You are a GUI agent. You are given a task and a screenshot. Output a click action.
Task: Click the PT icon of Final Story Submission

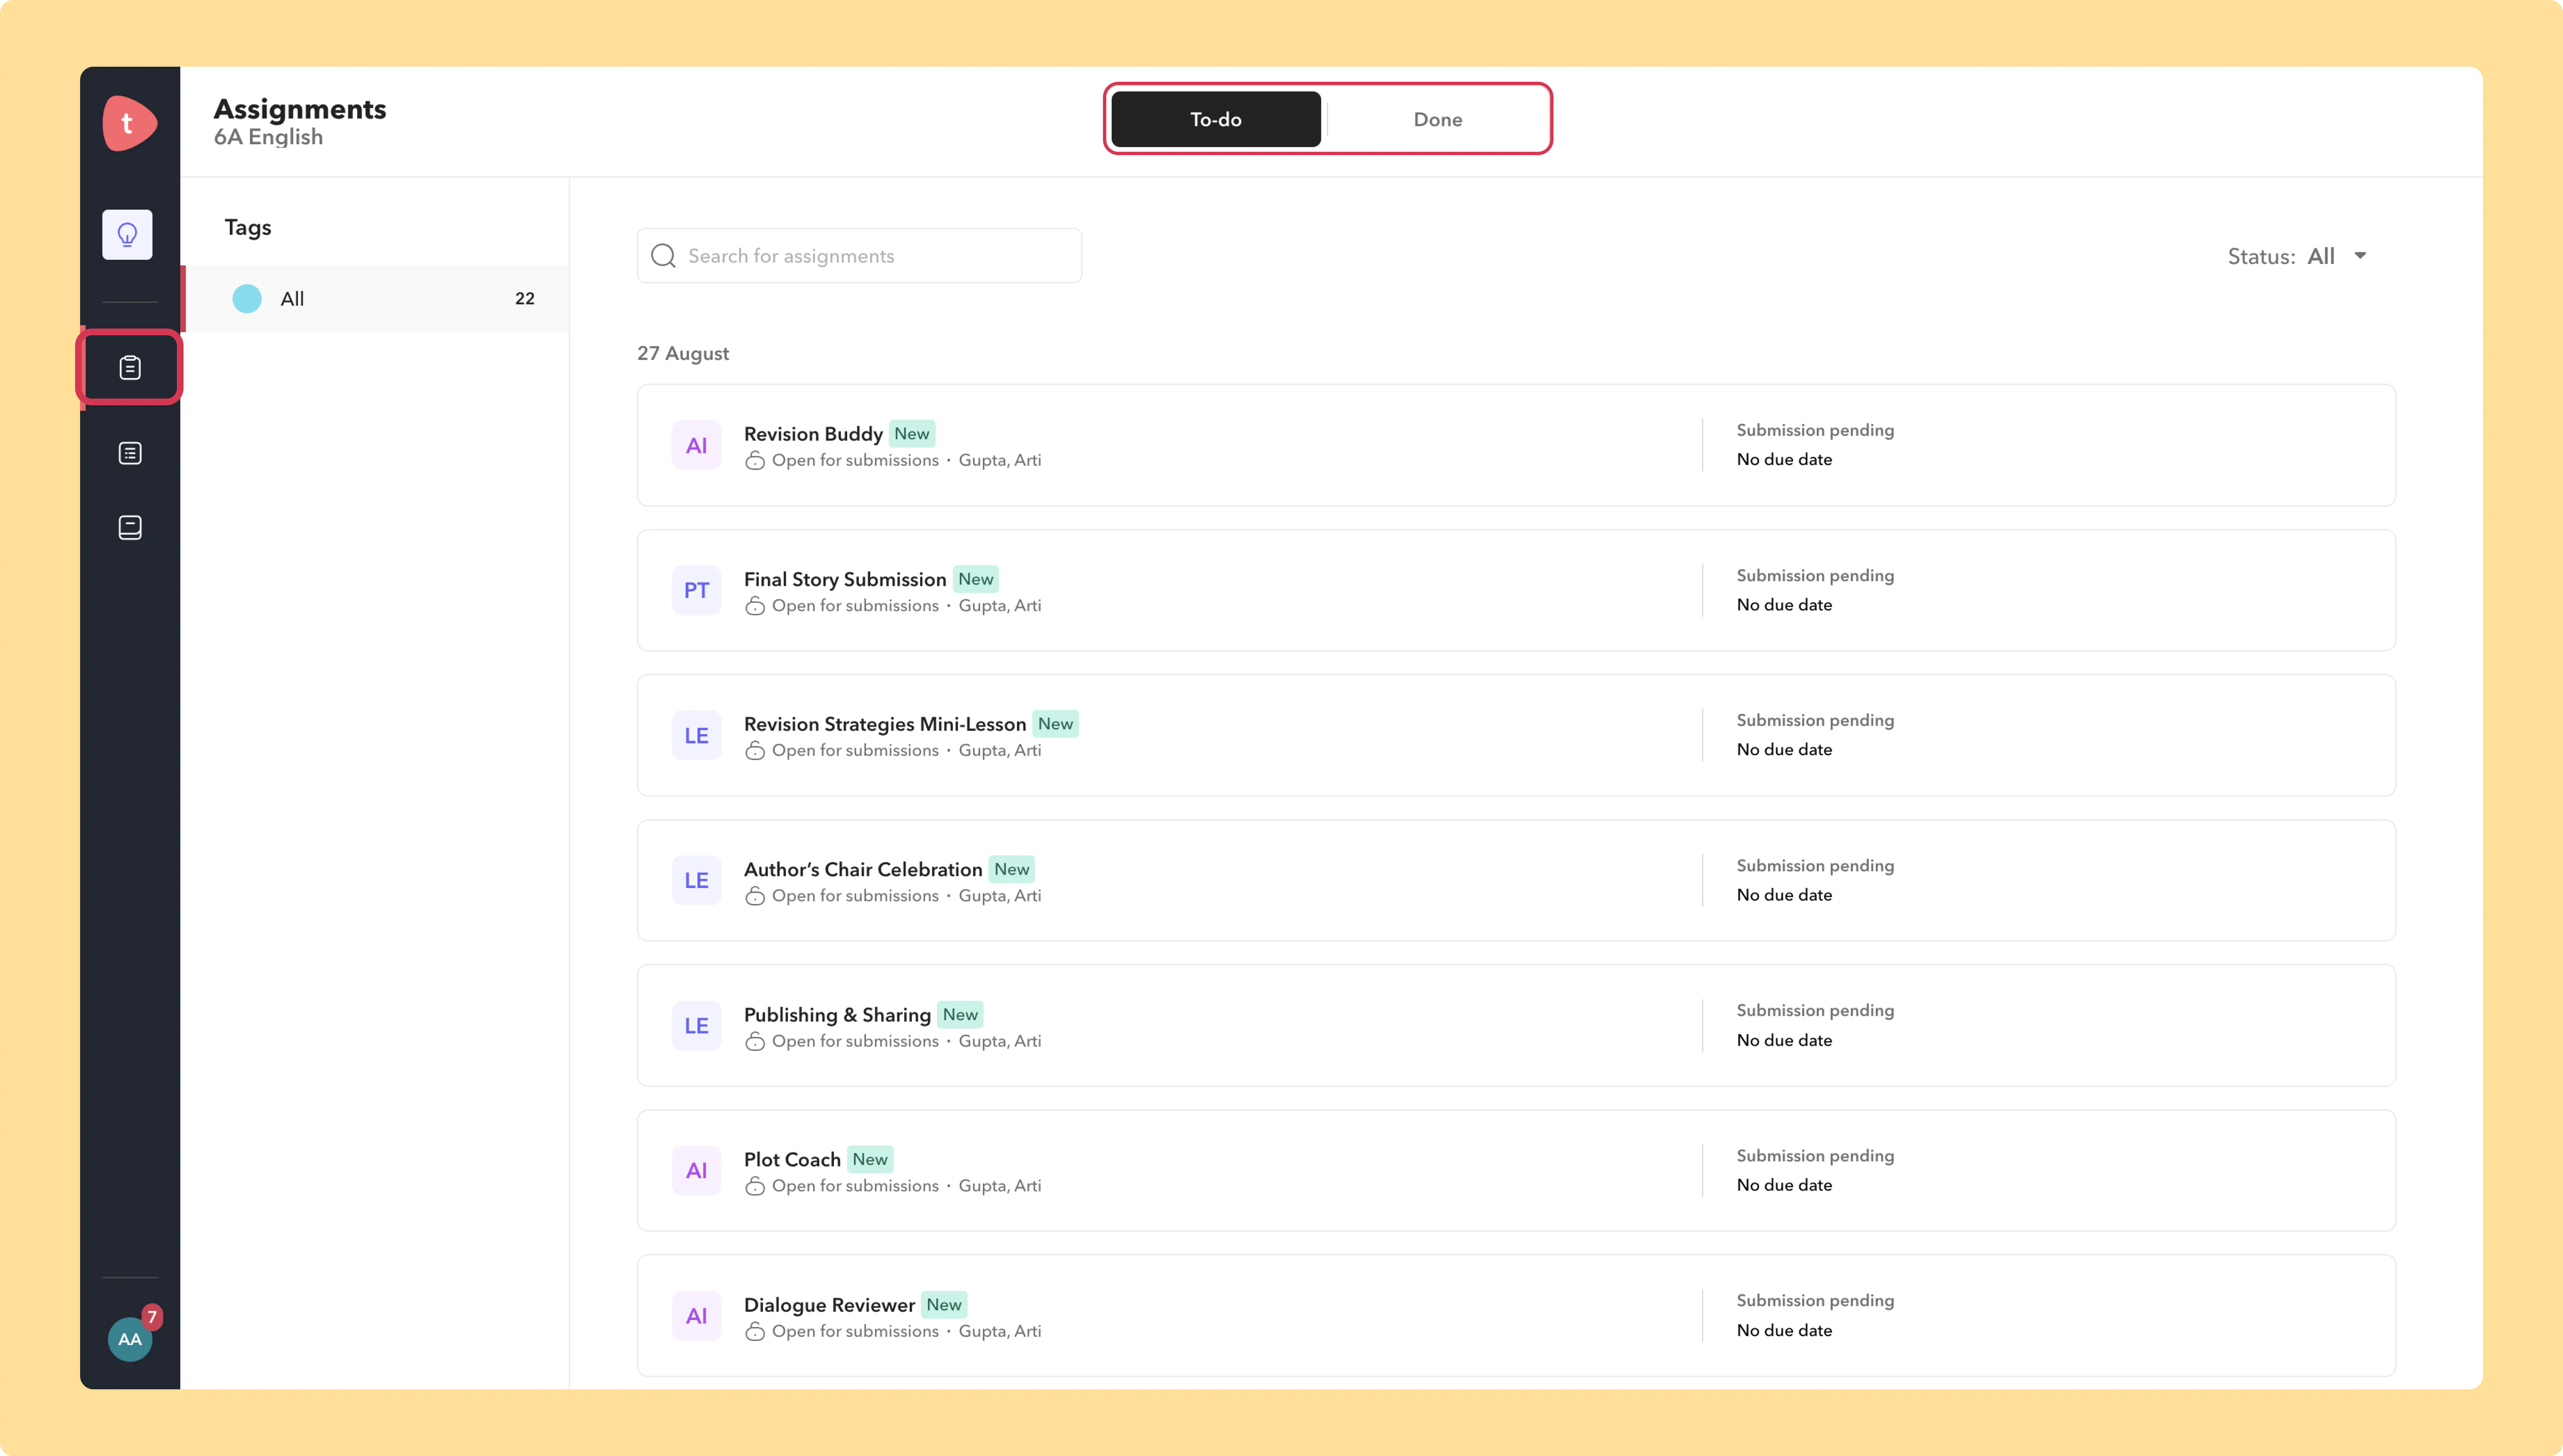(696, 590)
